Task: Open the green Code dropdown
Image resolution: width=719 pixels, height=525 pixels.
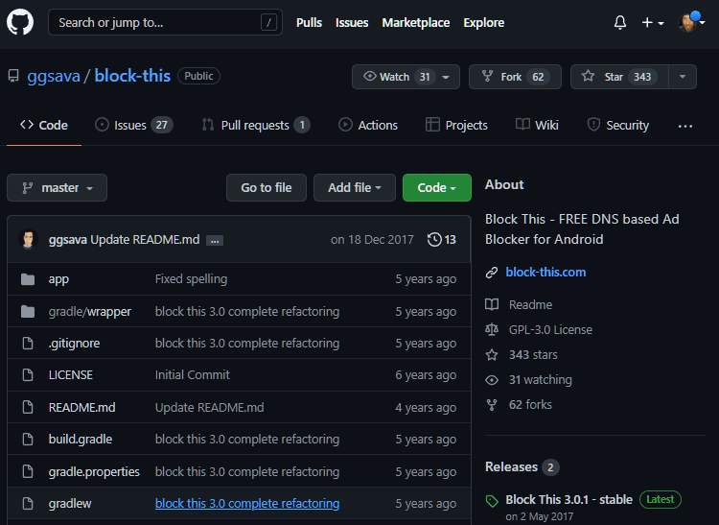Action: (436, 188)
